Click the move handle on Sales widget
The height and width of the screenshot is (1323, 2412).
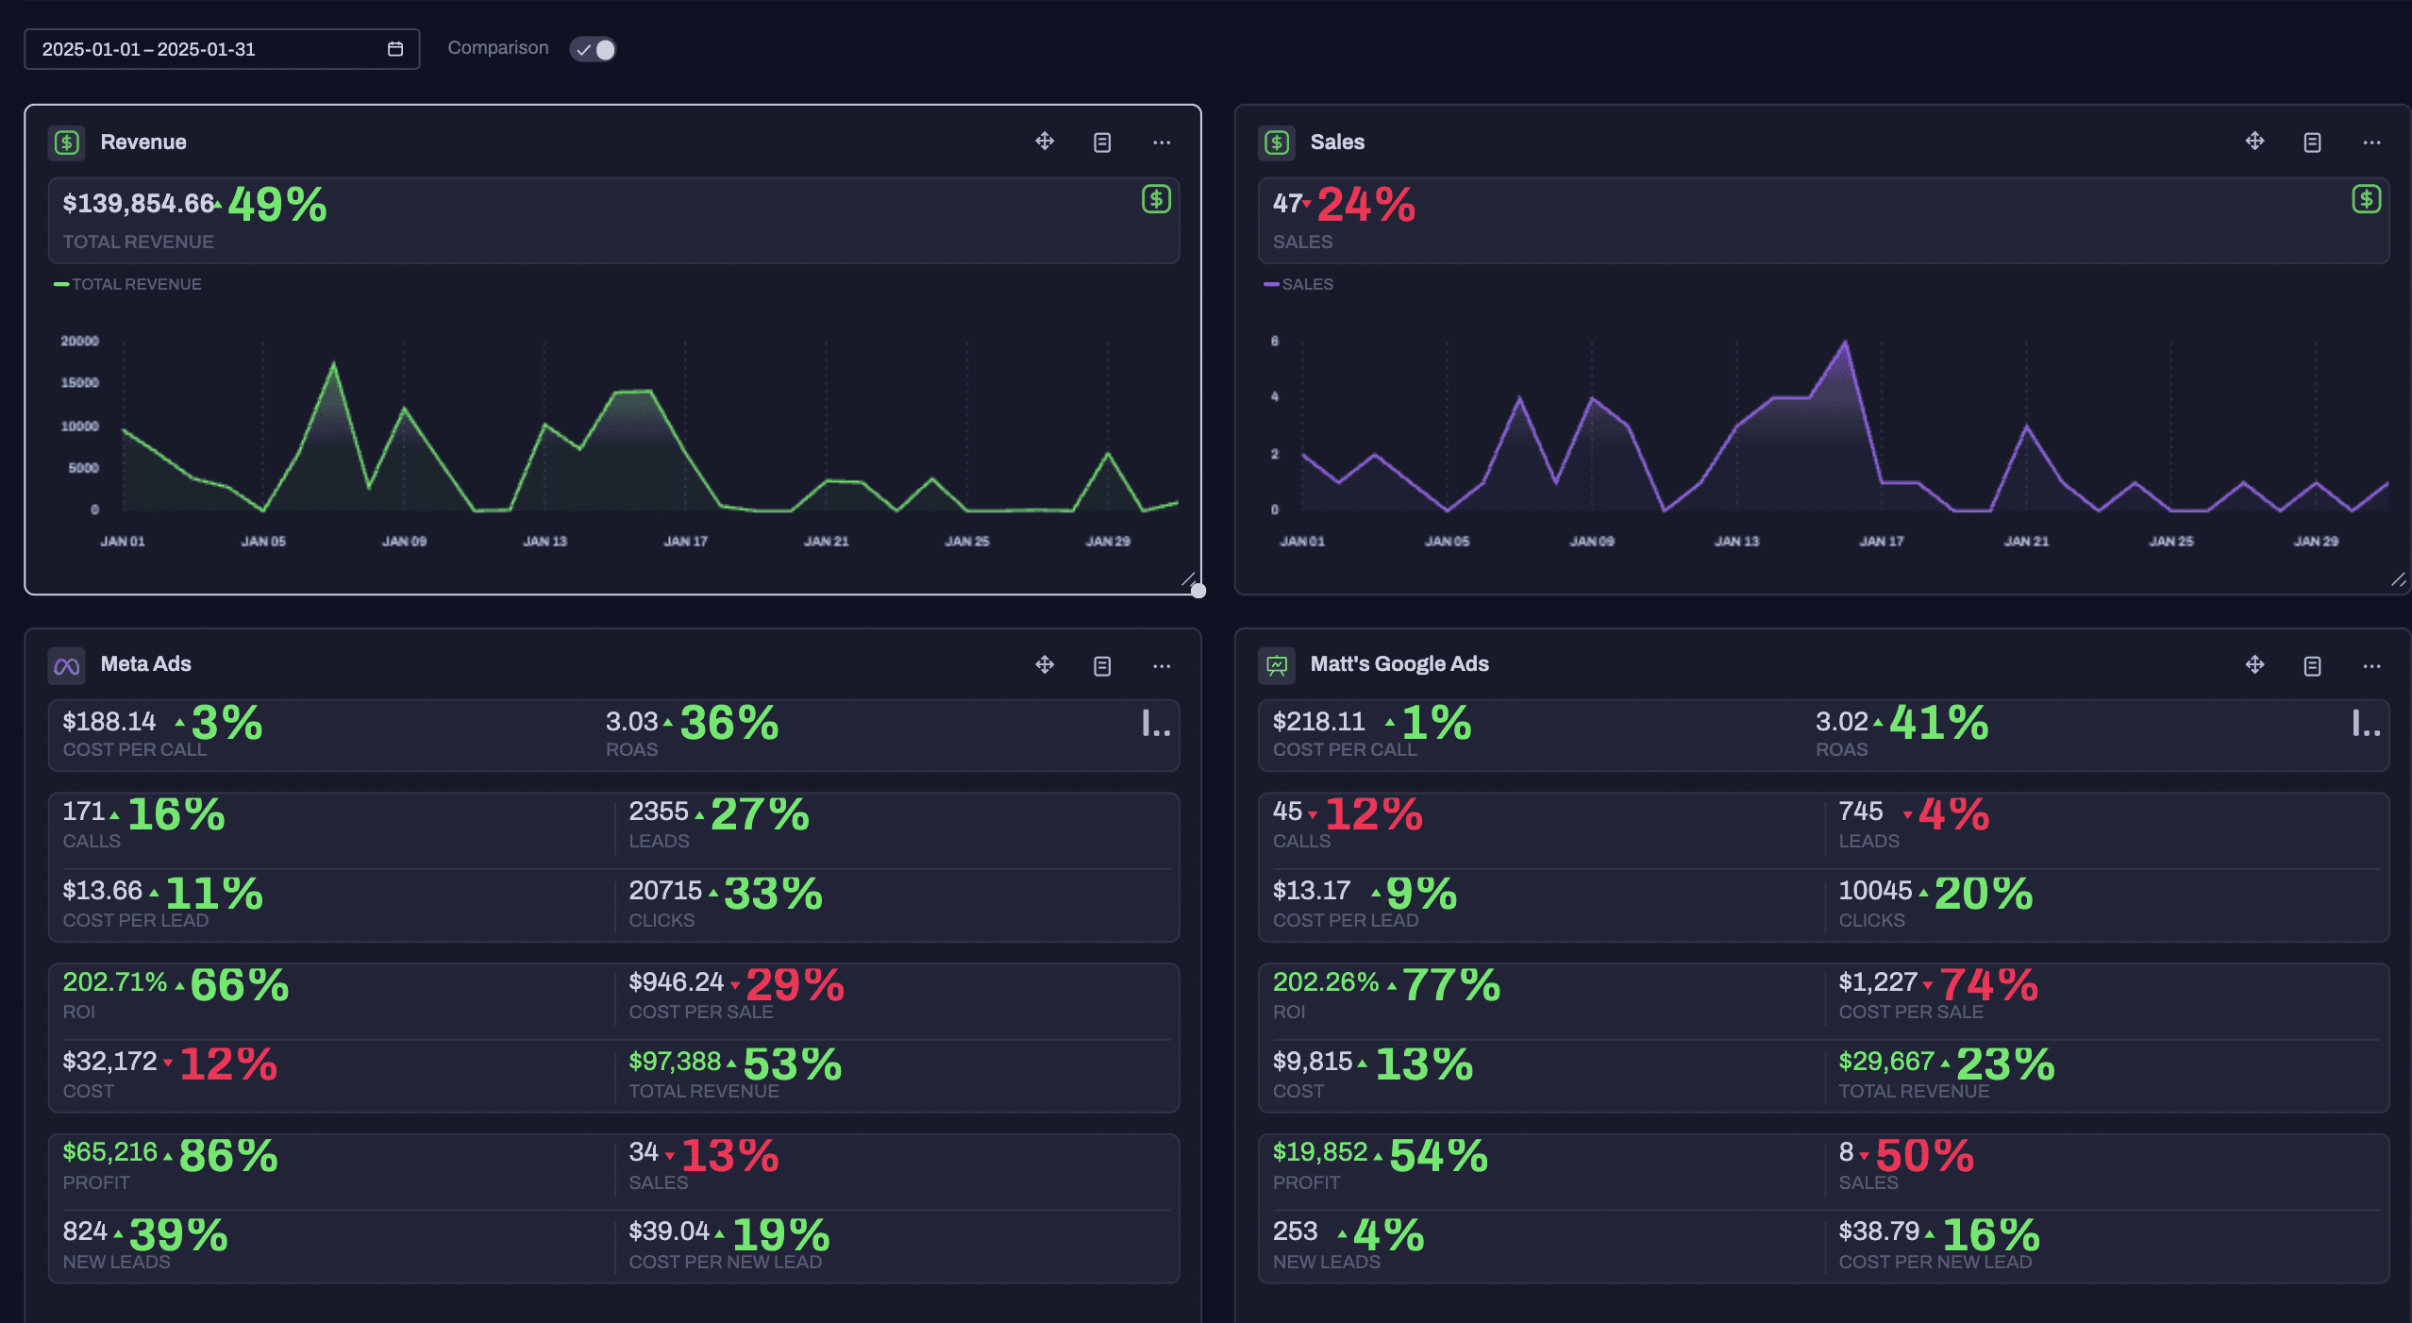[x=2254, y=142]
